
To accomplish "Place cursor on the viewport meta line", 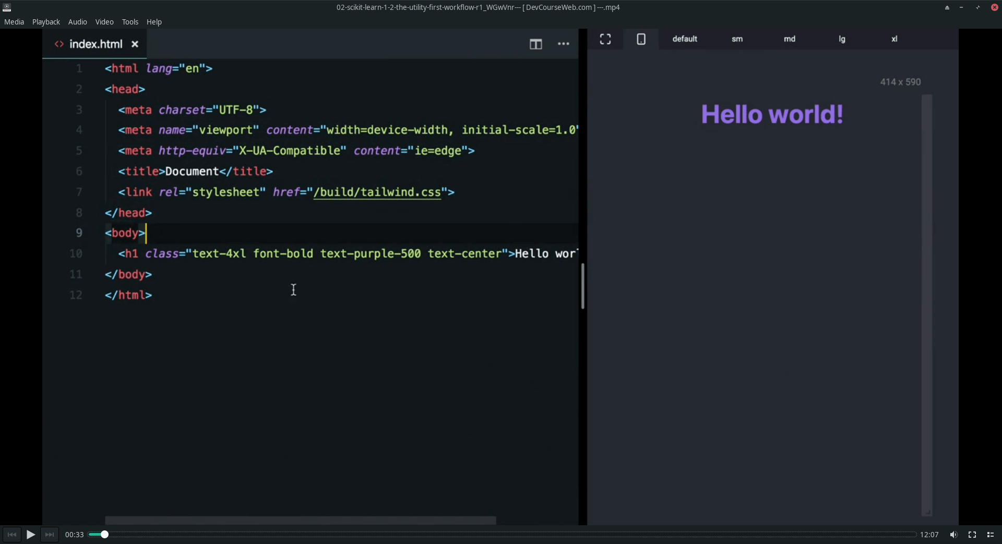I will [348, 130].
